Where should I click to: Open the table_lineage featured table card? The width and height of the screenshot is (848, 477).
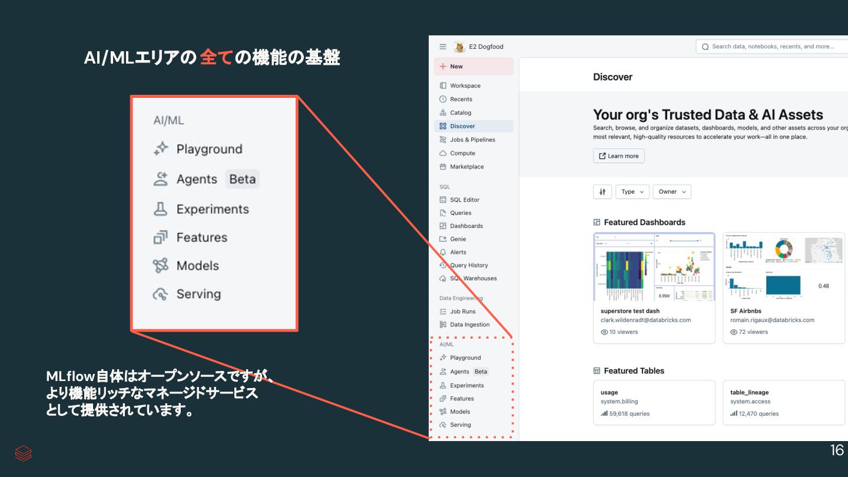784,403
